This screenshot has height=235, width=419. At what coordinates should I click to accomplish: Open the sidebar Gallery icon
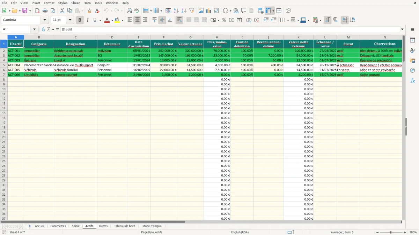(x=412, y=61)
